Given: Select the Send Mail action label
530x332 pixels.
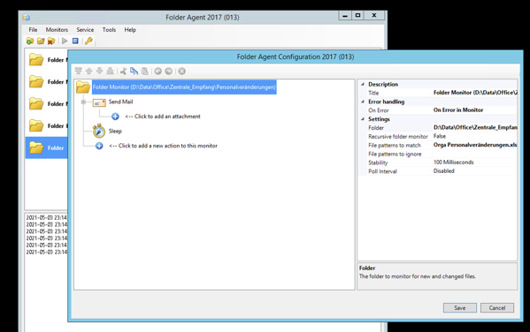Looking at the screenshot, I should (x=120, y=102).
